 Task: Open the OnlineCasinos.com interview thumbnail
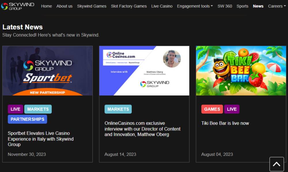(x=144, y=71)
